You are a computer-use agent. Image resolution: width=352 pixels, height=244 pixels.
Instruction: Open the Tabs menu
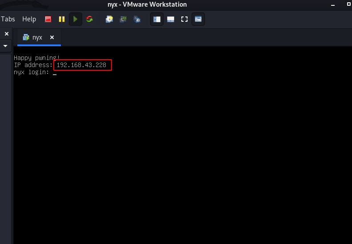pos(8,19)
